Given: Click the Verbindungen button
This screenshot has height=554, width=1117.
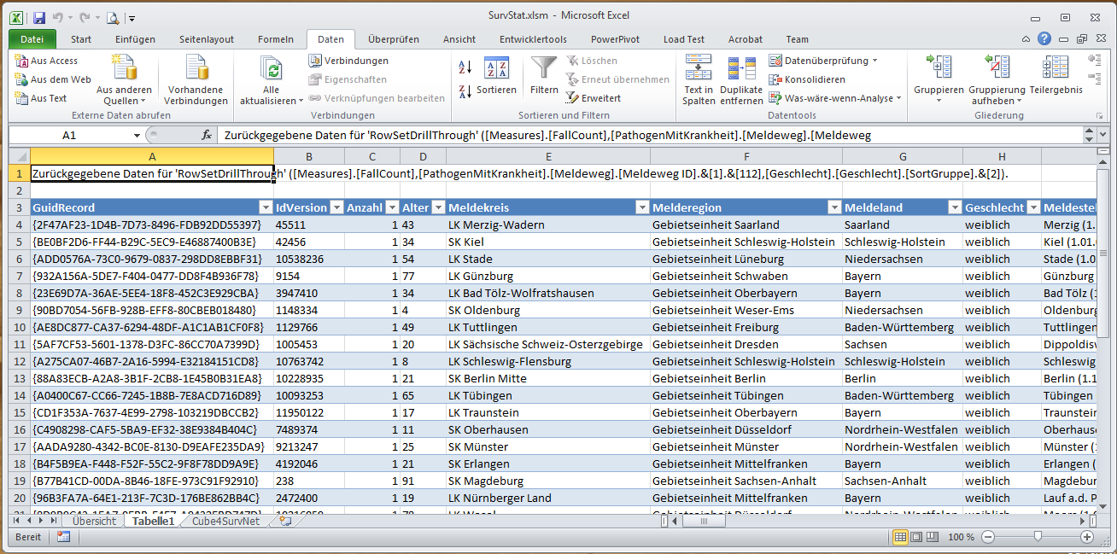Looking at the screenshot, I should 349,61.
